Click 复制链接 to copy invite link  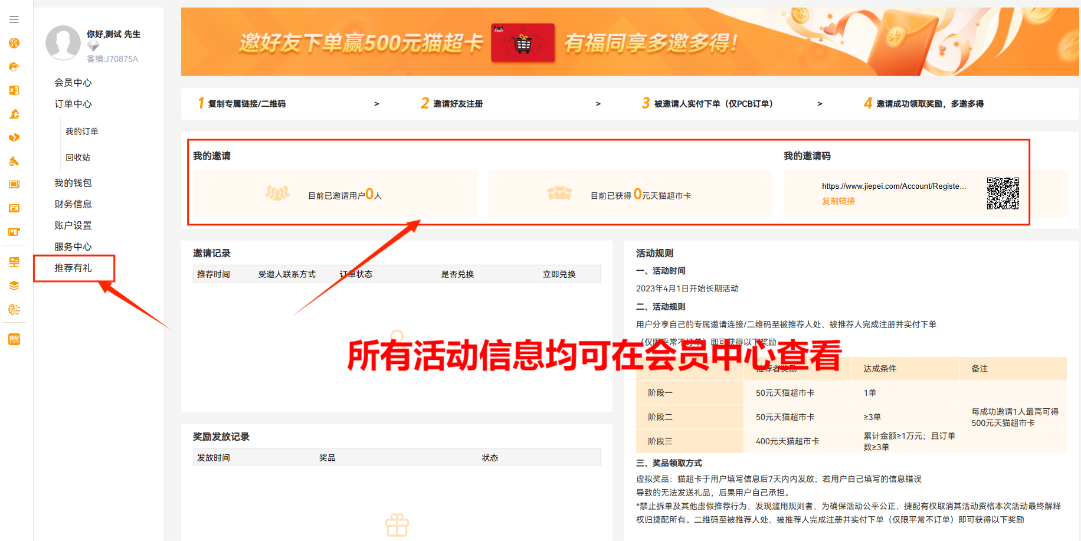tap(837, 201)
